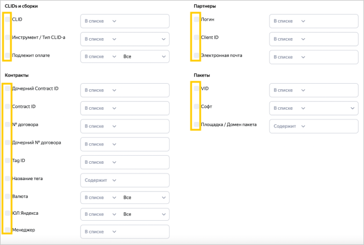This screenshot has width=364, height=245.
Task: Expand the Софт value list arrow
Action: coord(352,108)
